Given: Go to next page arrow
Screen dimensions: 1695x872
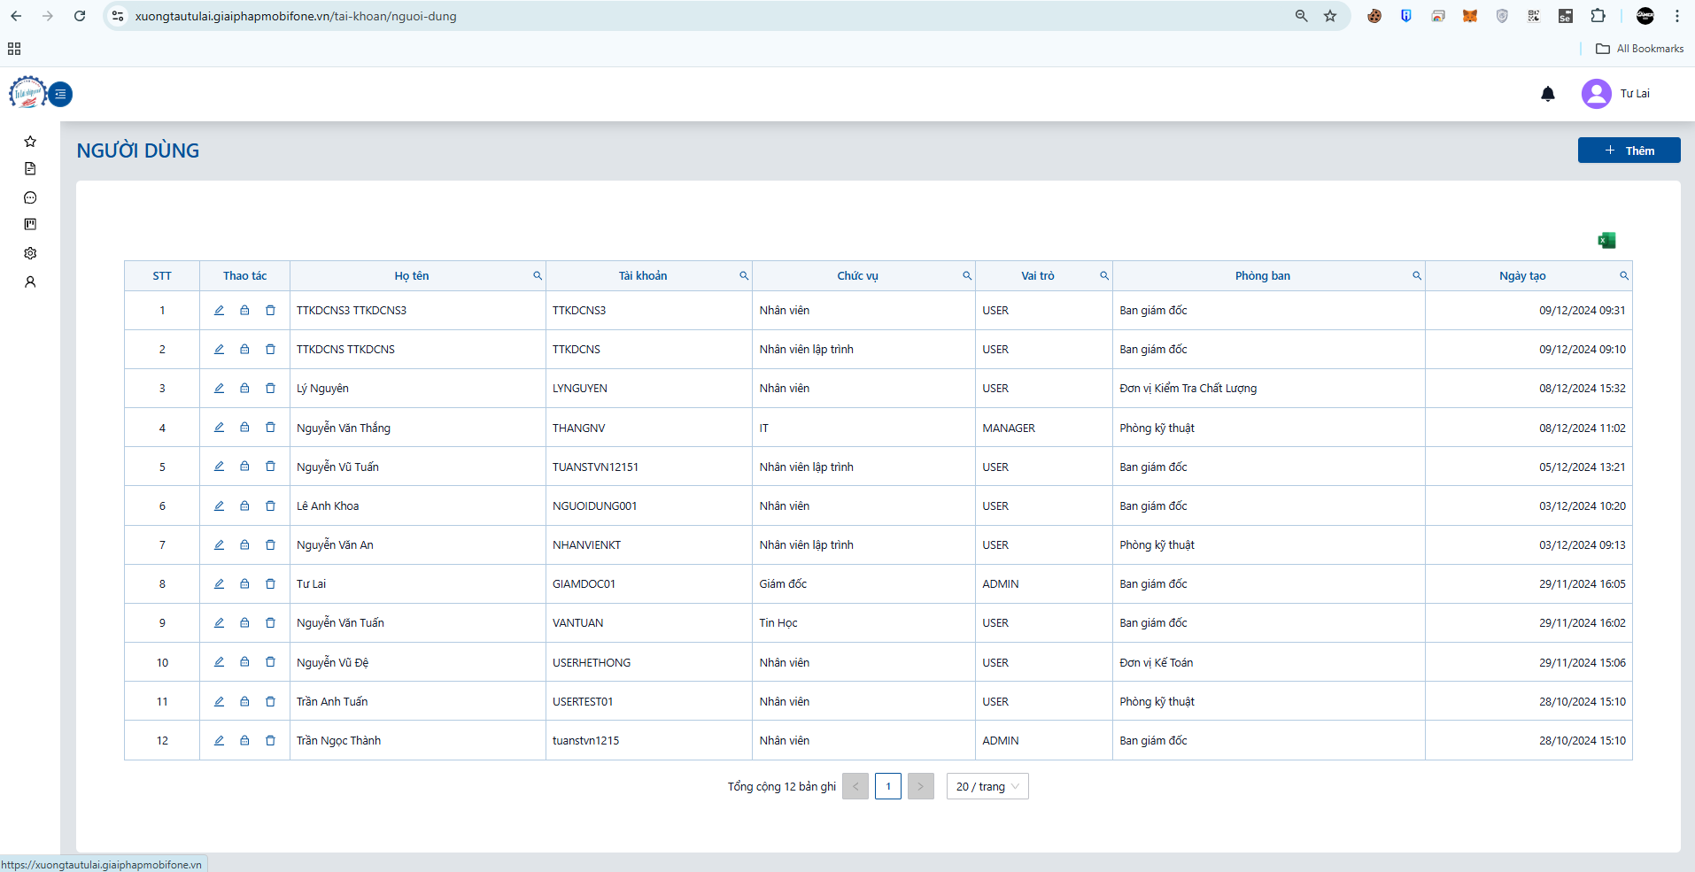Looking at the screenshot, I should (x=921, y=786).
